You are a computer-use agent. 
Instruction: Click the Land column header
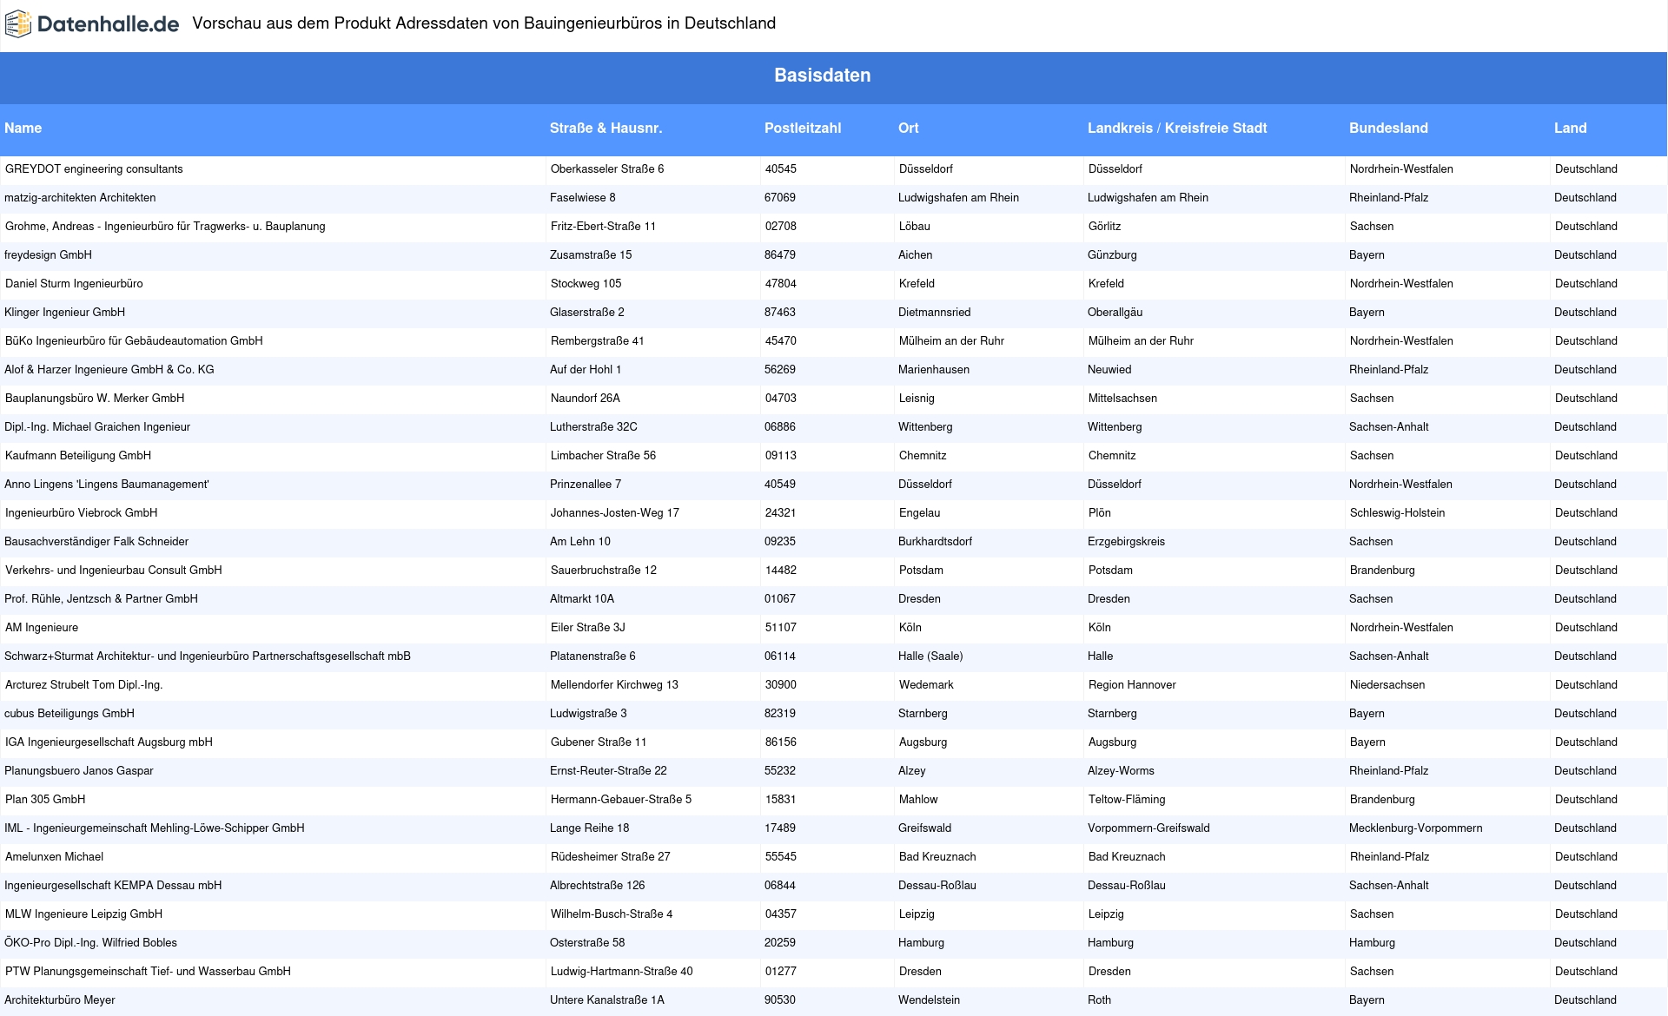[1571, 128]
